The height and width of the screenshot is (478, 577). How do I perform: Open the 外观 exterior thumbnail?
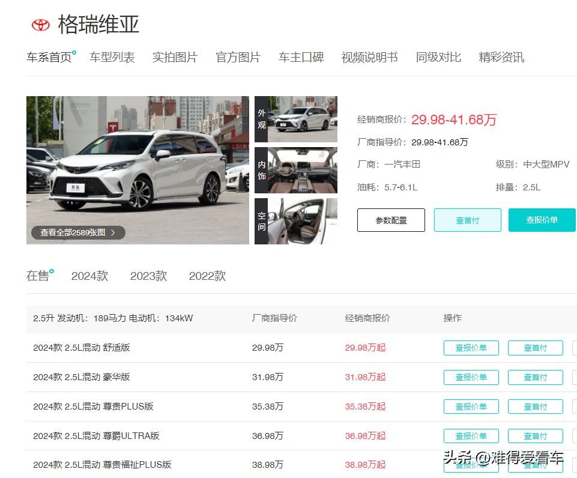(x=296, y=119)
